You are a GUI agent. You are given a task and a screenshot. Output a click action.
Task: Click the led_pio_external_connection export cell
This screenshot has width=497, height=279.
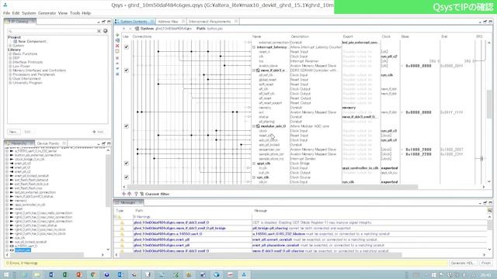[360, 43]
